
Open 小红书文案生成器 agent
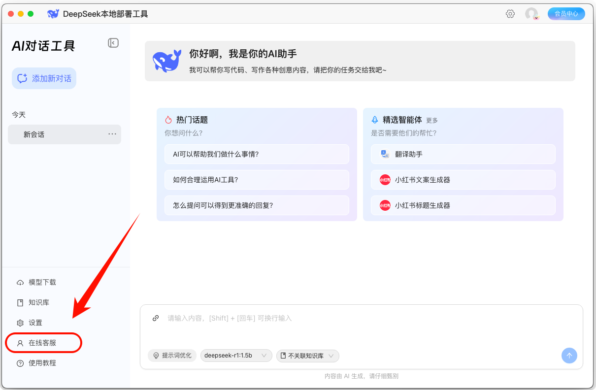pos(463,180)
